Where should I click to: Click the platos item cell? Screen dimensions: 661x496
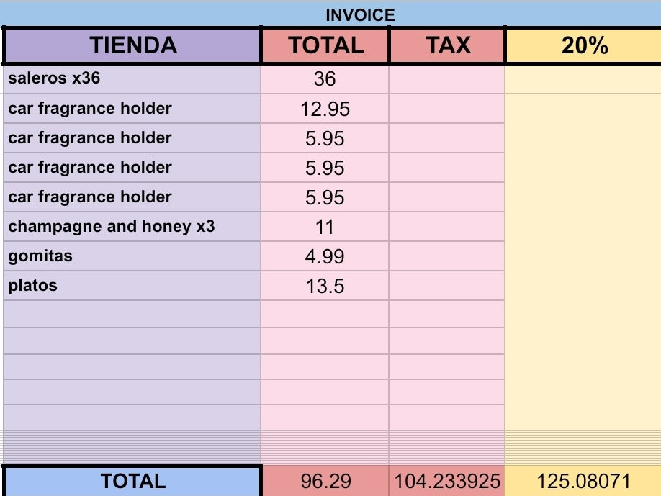(133, 286)
